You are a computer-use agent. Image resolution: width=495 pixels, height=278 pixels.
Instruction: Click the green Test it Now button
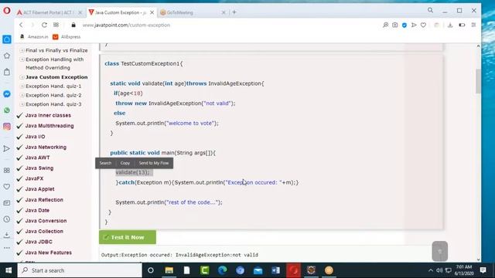click(x=128, y=237)
